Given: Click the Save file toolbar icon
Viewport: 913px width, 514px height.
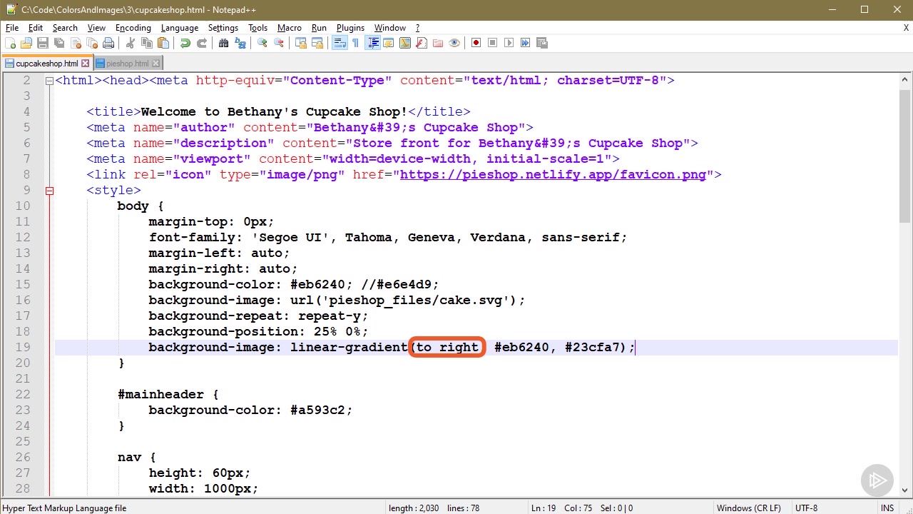Looking at the screenshot, I should pyautogui.click(x=42, y=43).
